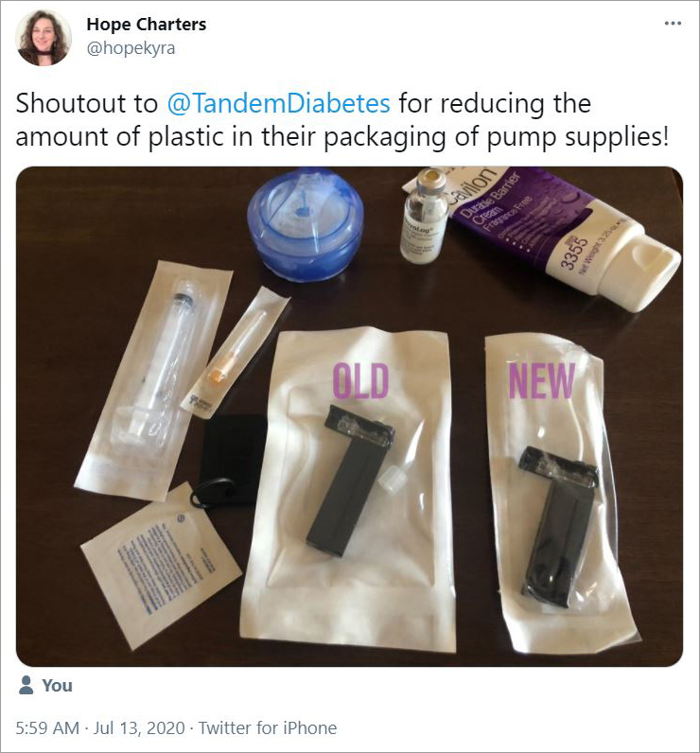Click the packaged syringe in photo
The image size is (700, 753).
pyautogui.click(x=156, y=379)
